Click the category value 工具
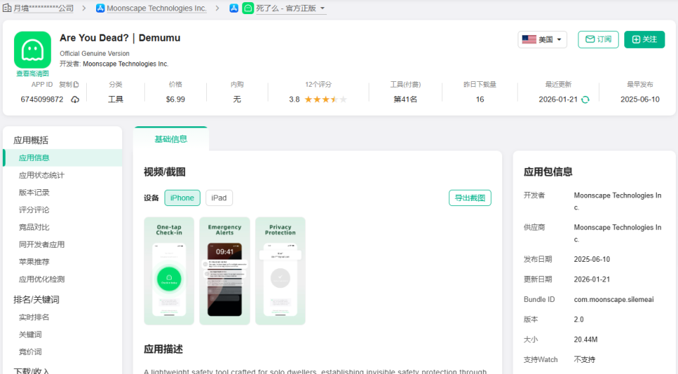 pyautogui.click(x=115, y=99)
